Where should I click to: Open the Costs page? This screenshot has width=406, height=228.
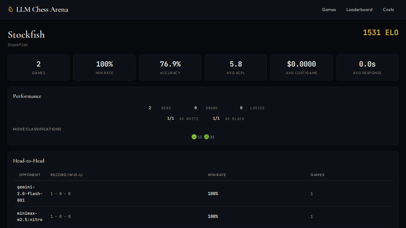tap(388, 9)
